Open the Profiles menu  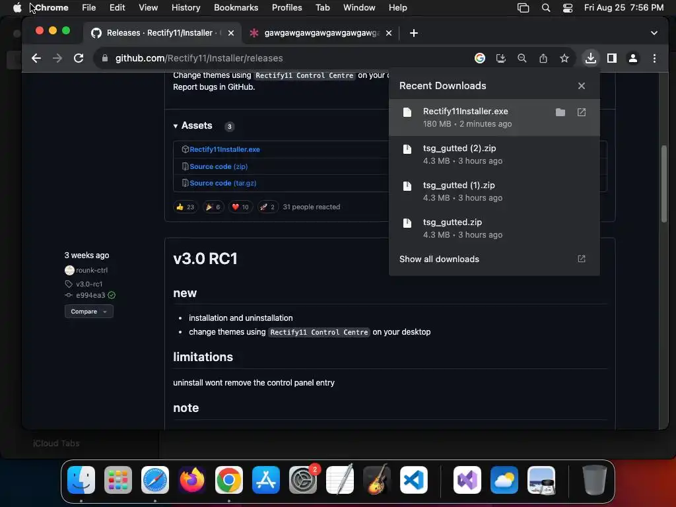[287, 8]
